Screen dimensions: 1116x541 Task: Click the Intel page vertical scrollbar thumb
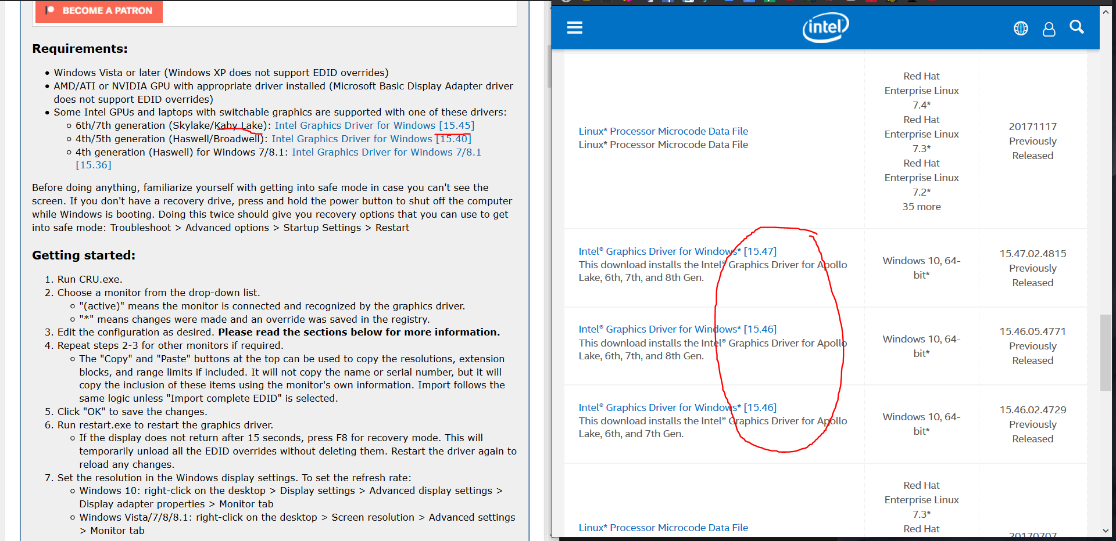1106,353
